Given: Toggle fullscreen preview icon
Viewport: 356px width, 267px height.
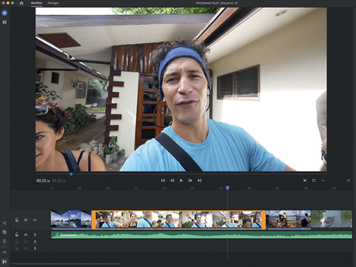Looking at the screenshot, I should 305,180.
